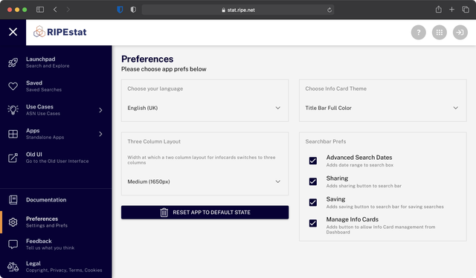Open Launchpad Search and Explore menu item
Image resolution: width=476 pixels, height=278 pixels.
pyautogui.click(x=56, y=62)
